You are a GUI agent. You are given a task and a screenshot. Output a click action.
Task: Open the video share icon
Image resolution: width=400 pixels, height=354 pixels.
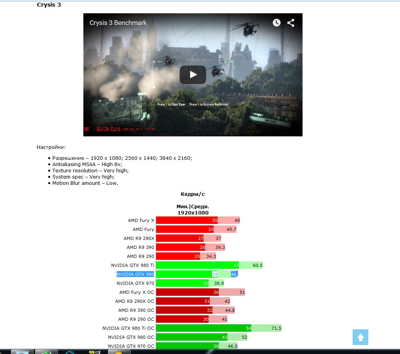coord(291,23)
